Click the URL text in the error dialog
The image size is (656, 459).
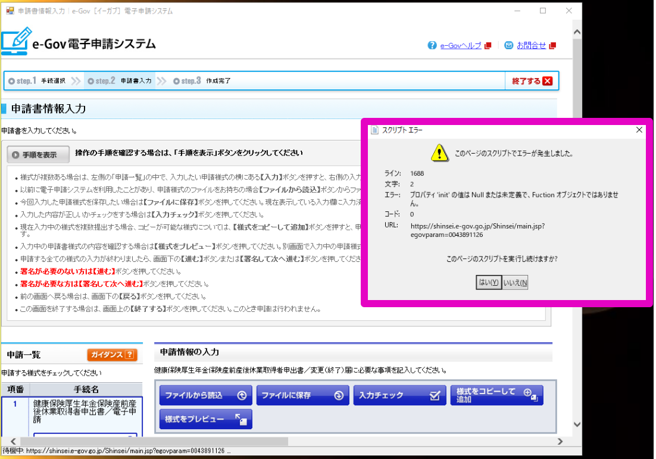tap(478, 230)
